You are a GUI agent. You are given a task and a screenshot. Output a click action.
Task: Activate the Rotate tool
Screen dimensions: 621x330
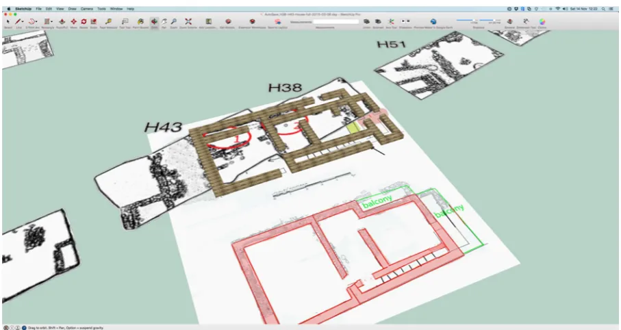[84, 22]
